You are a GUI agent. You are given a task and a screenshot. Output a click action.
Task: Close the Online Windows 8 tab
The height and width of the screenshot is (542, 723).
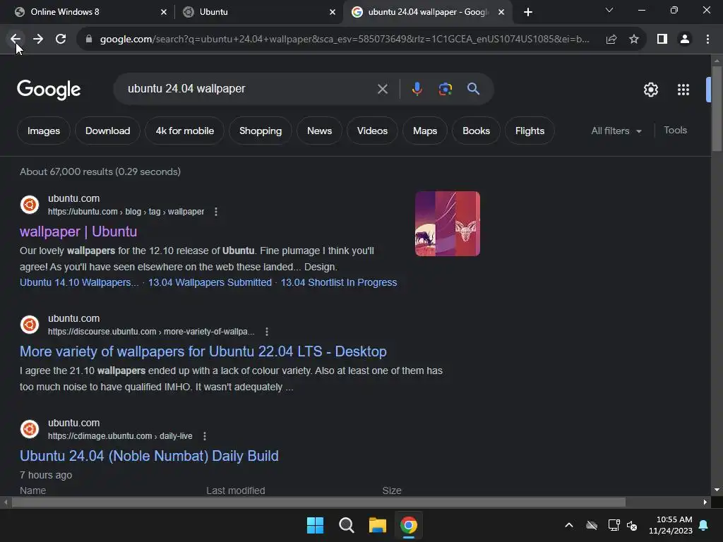click(x=164, y=12)
